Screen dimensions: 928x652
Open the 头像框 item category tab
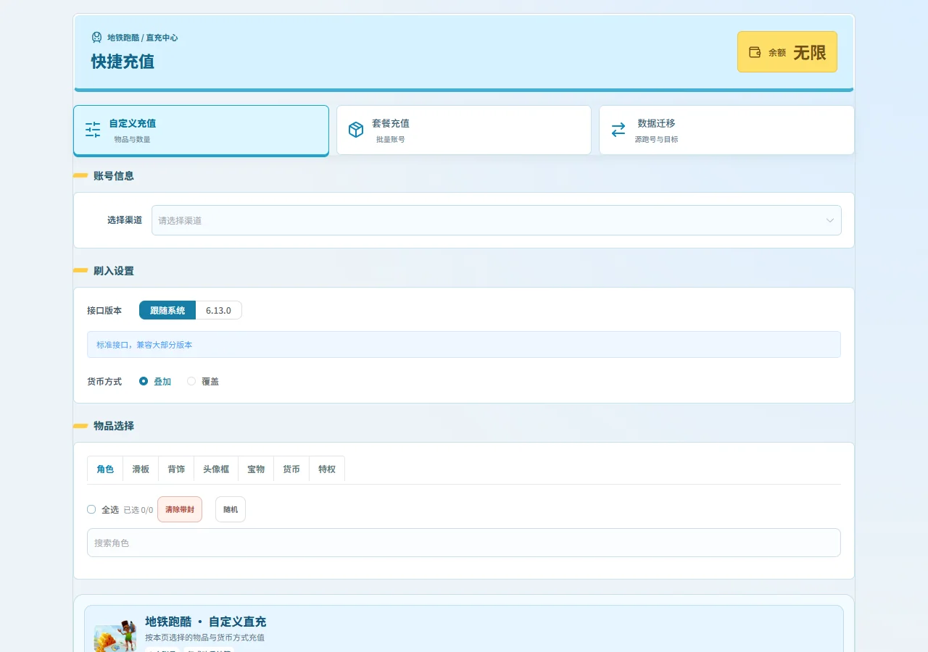(x=216, y=469)
